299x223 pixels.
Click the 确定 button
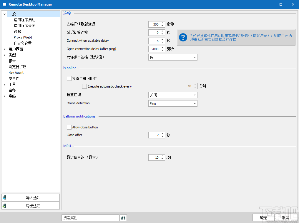(x=263, y=217)
